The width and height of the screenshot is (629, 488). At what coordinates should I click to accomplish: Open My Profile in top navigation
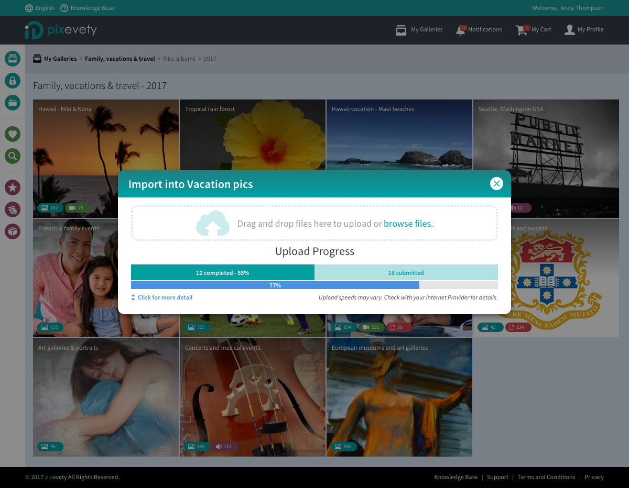[591, 30]
